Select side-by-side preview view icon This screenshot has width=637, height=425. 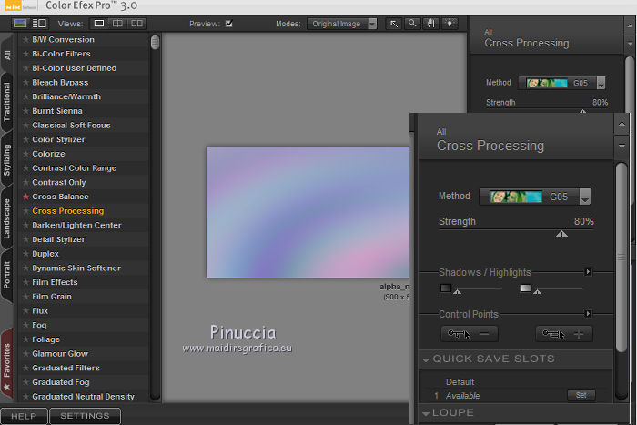[136, 24]
